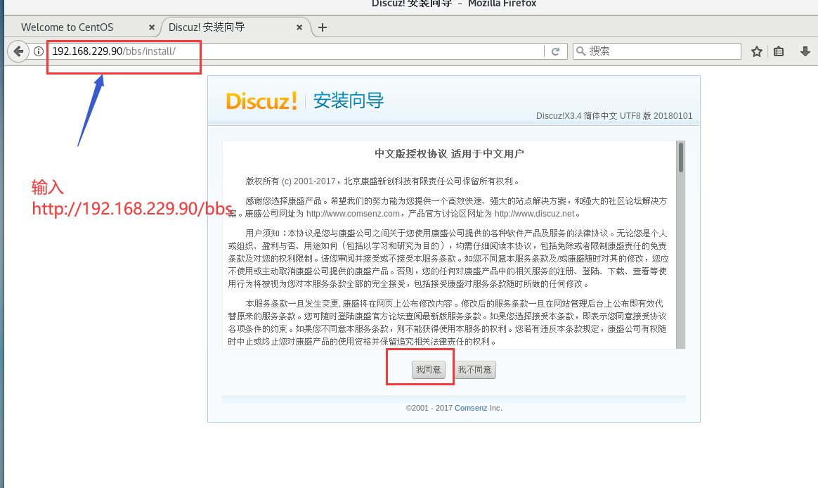
Task: Click the http://www.discuz.net address in agreement
Action: [x=534, y=214]
